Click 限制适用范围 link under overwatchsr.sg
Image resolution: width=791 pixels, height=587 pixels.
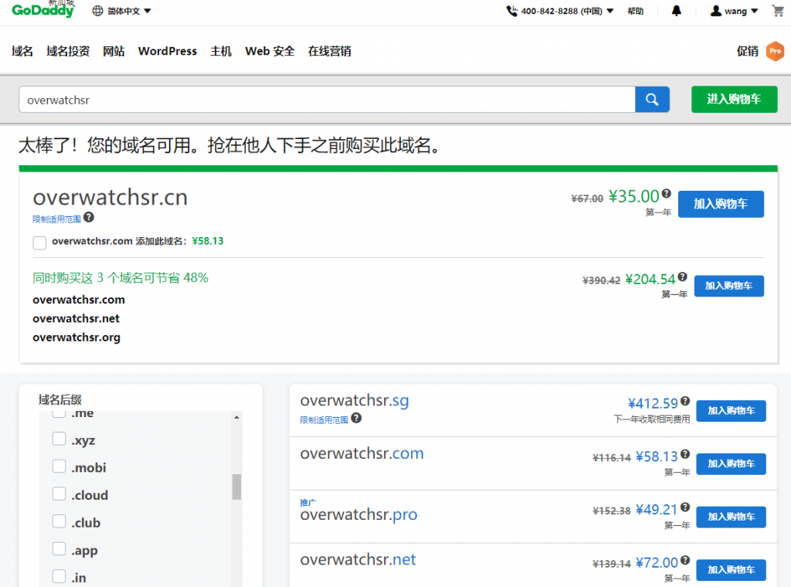[x=324, y=419]
